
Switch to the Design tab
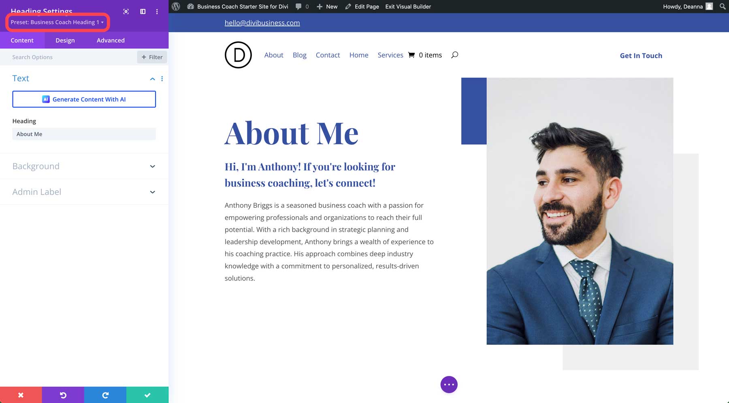(x=65, y=40)
